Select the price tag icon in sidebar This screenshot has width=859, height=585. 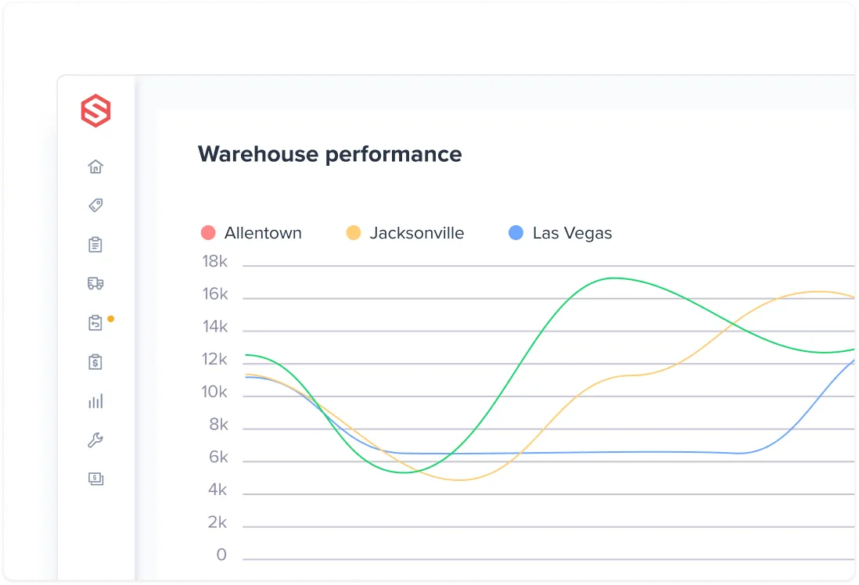(95, 205)
